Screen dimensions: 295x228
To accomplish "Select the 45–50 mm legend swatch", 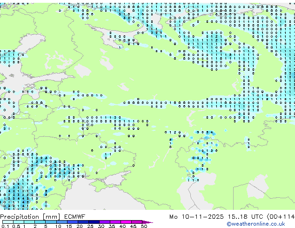I will [x=137, y=222].
